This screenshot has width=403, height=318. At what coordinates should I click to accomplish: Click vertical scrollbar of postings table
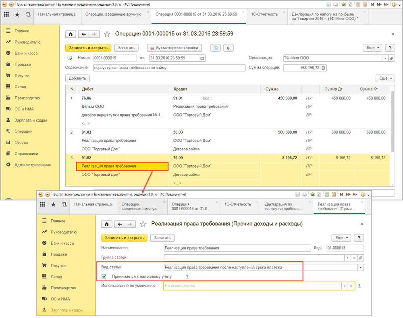click(x=393, y=121)
